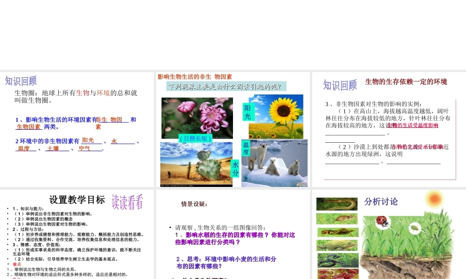
Task: Click the underlined answer 生物因素
Action: [x=28, y=126]
